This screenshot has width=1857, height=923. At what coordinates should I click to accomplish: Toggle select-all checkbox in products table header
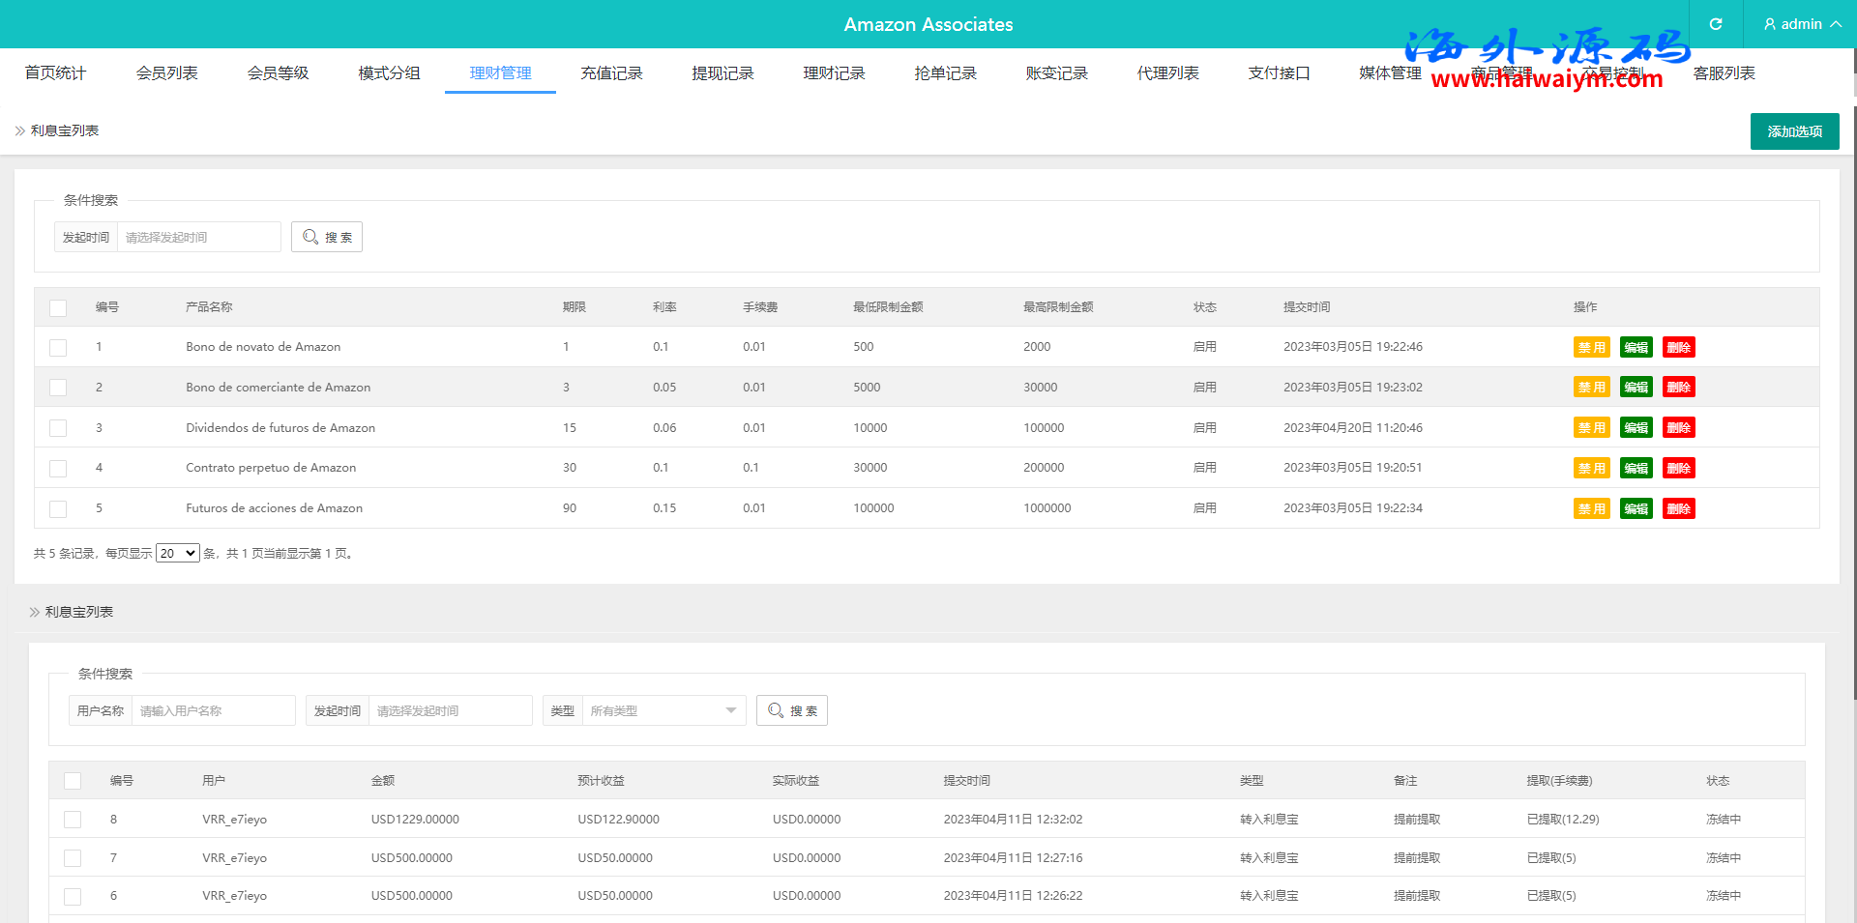[58, 308]
